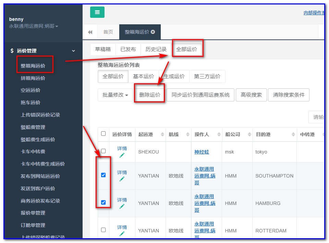329x243 pixels.
Task: Click the search input field above the table
Action: tap(318, 117)
